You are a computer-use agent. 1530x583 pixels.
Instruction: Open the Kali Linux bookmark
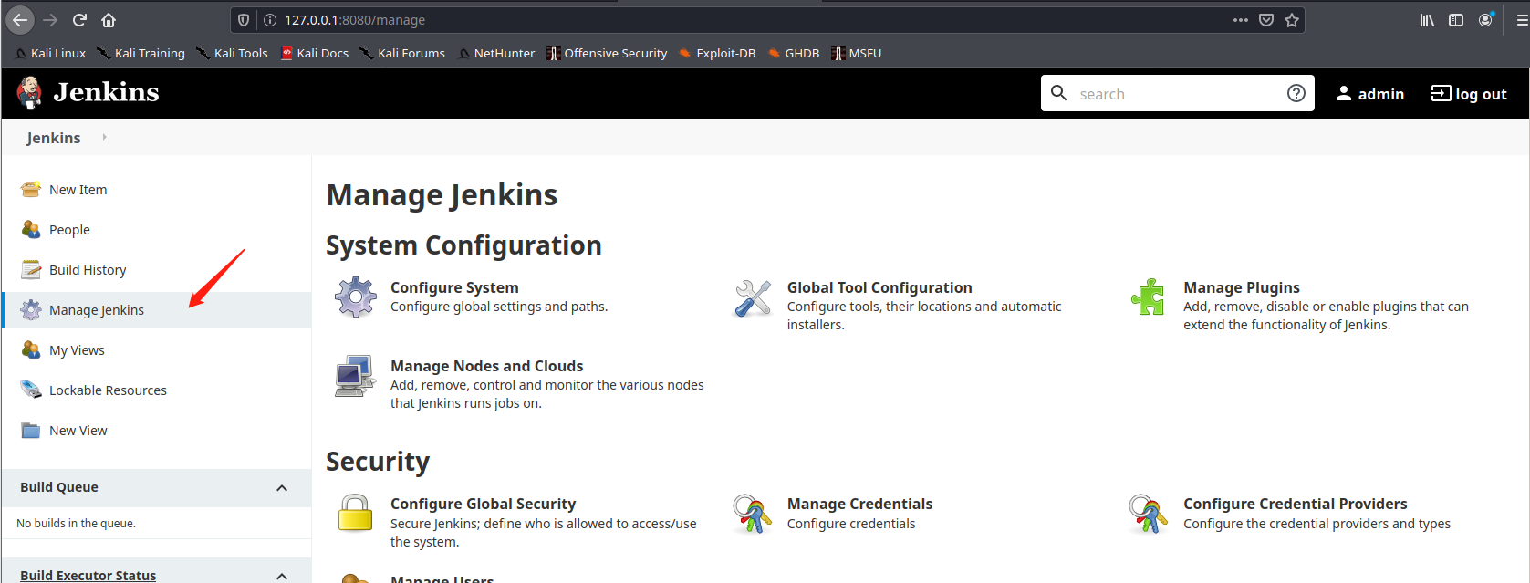(x=50, y=53)
